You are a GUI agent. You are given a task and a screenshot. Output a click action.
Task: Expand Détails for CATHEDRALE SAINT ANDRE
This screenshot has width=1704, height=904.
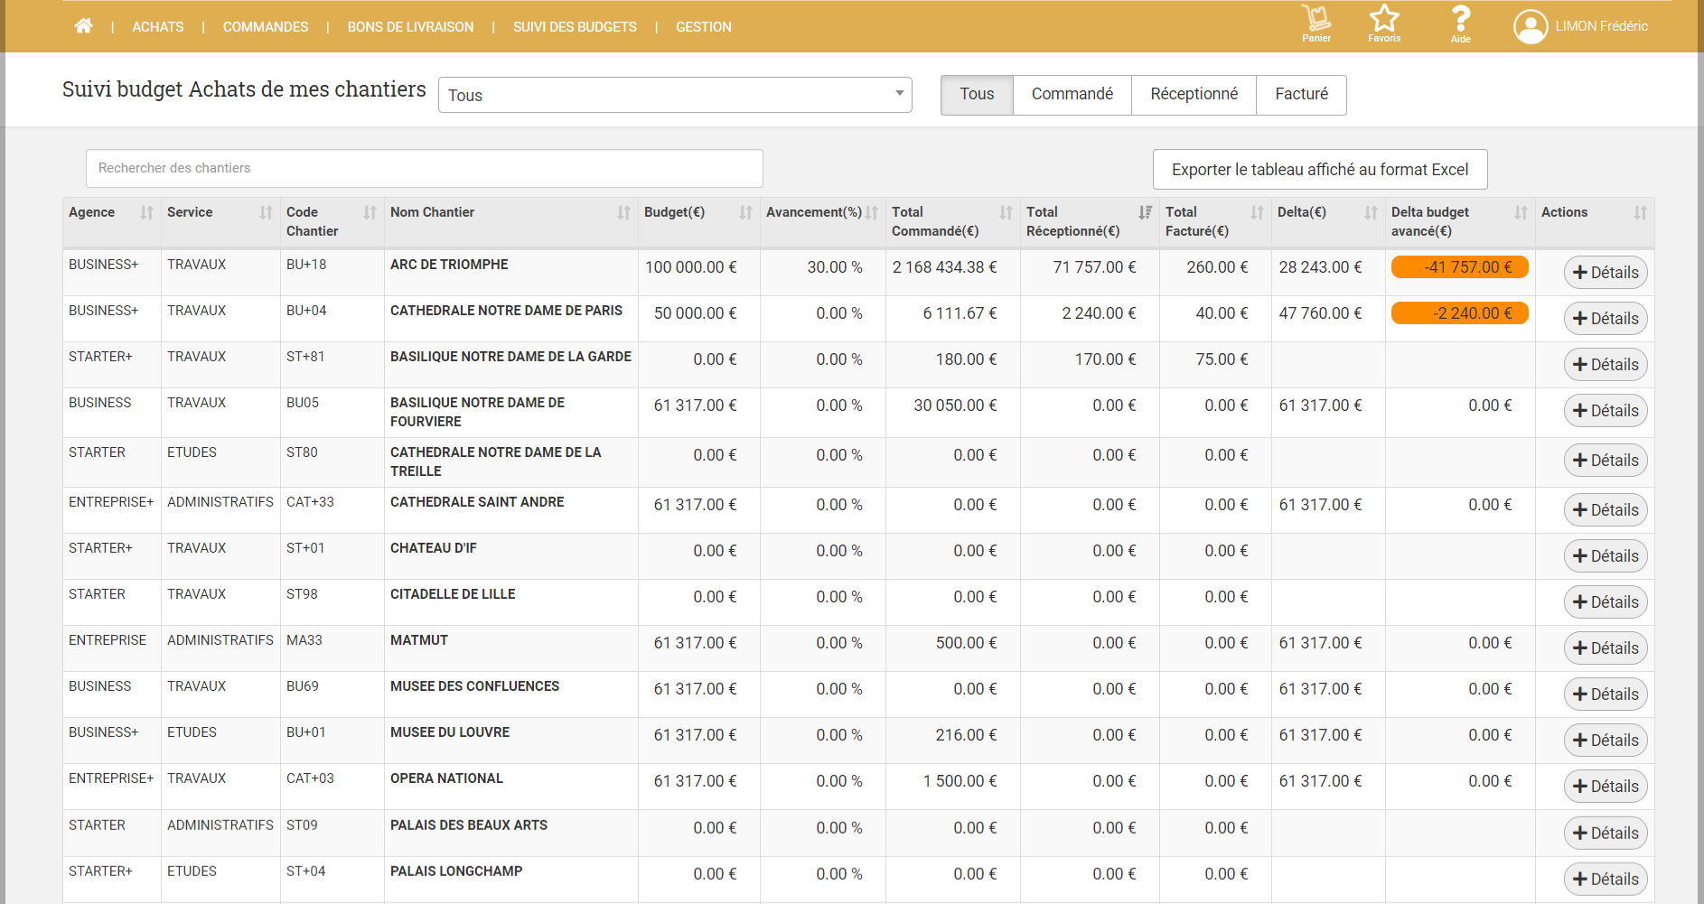tap(1606, 510)
